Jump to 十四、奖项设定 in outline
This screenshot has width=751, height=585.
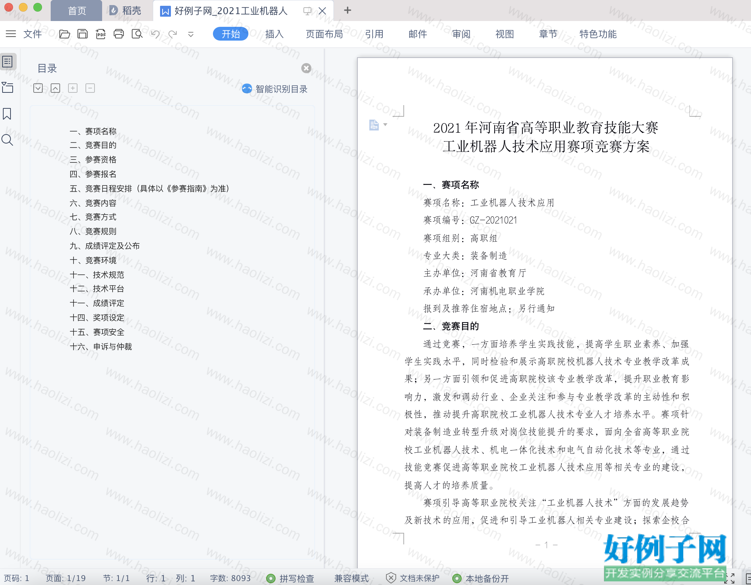[97, 318]
